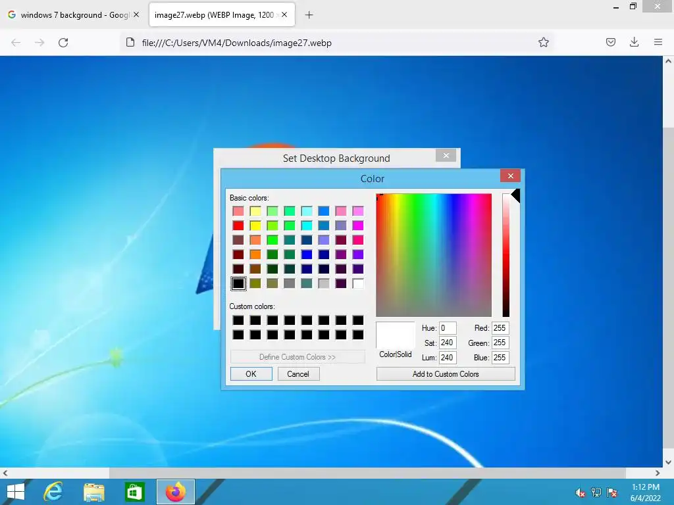Select the orange basic color swatch
The width and height of the screenshot is (674, 505).
[x=255, y=254]
